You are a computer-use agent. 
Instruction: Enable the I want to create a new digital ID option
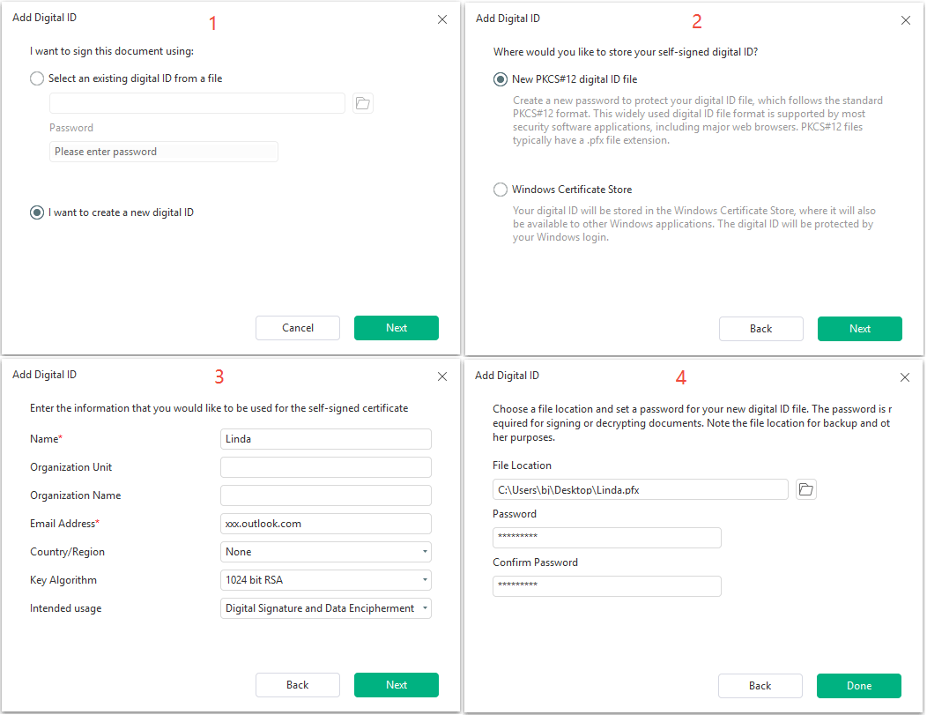(x=36, y=212)
